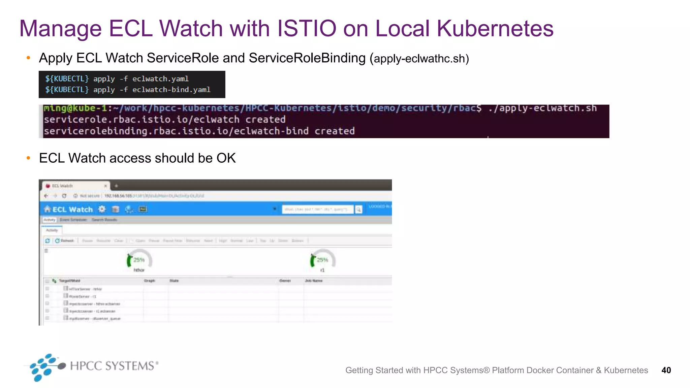Screen dimensions: 690x388
Task: Check the HThorServer - hthor row checkbox
Action: [47, 289]
